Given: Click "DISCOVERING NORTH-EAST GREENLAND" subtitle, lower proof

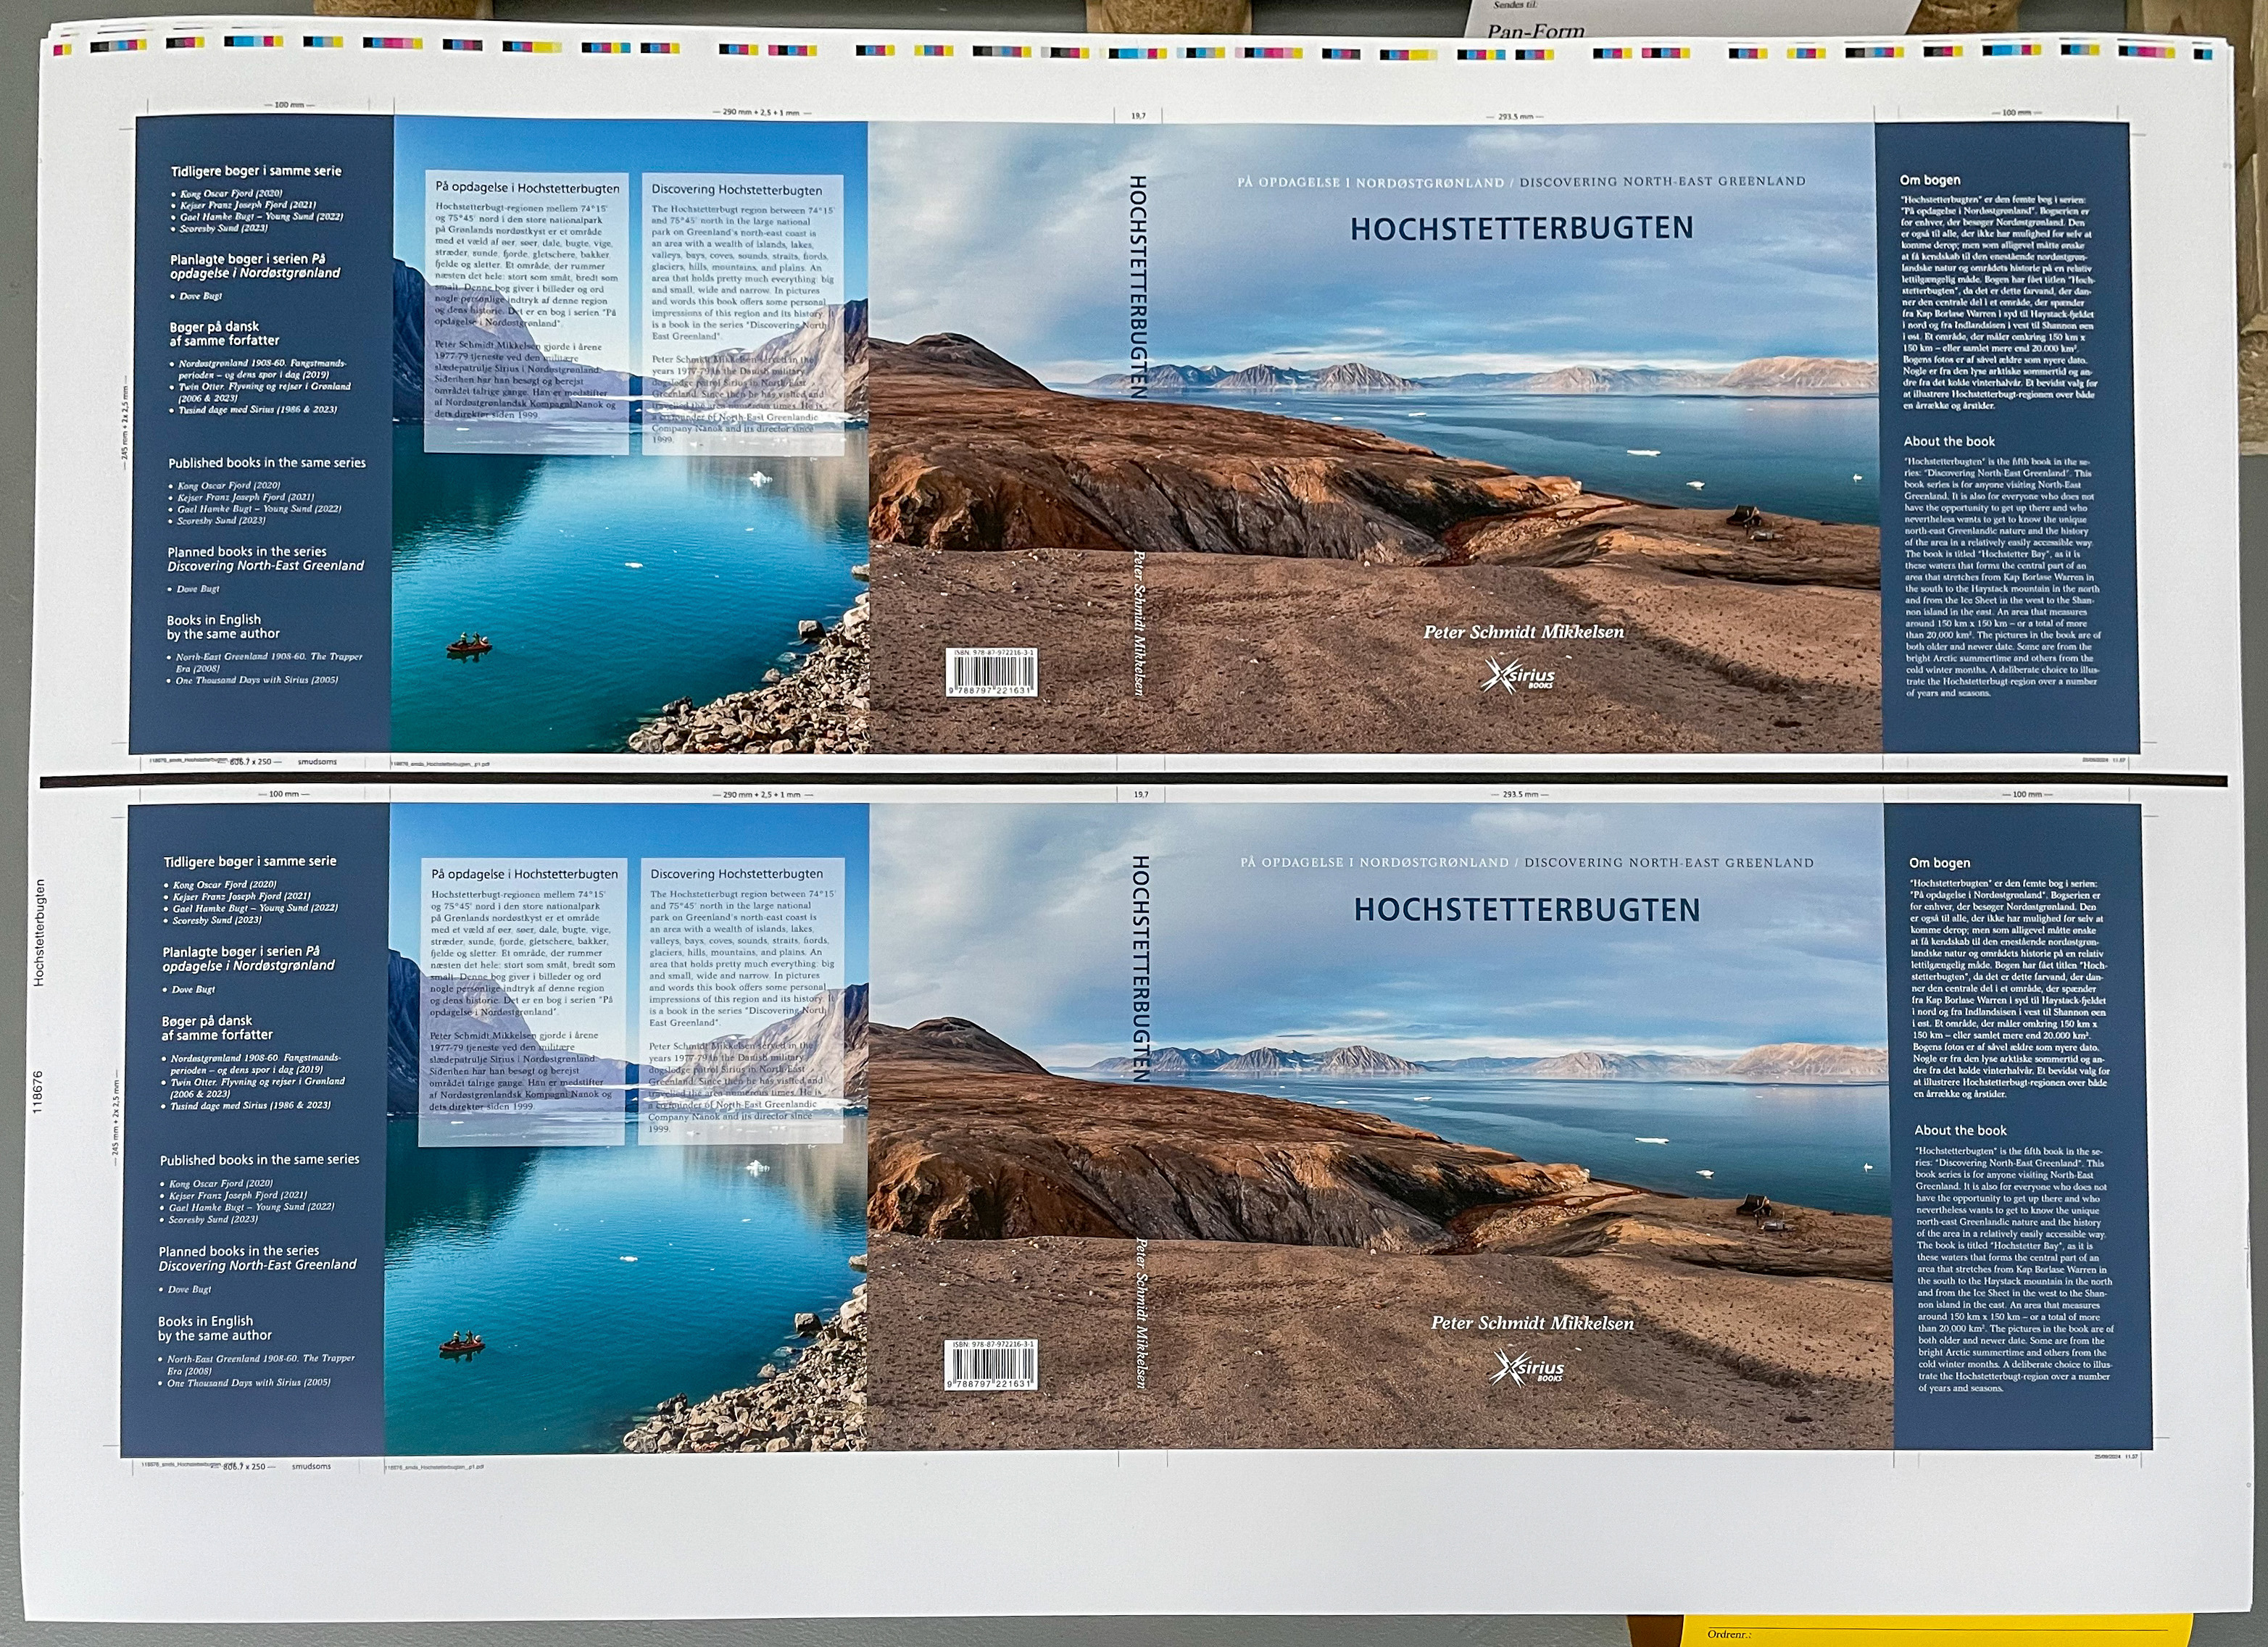Looking at the screenshot, I should tap(1668, 862).
